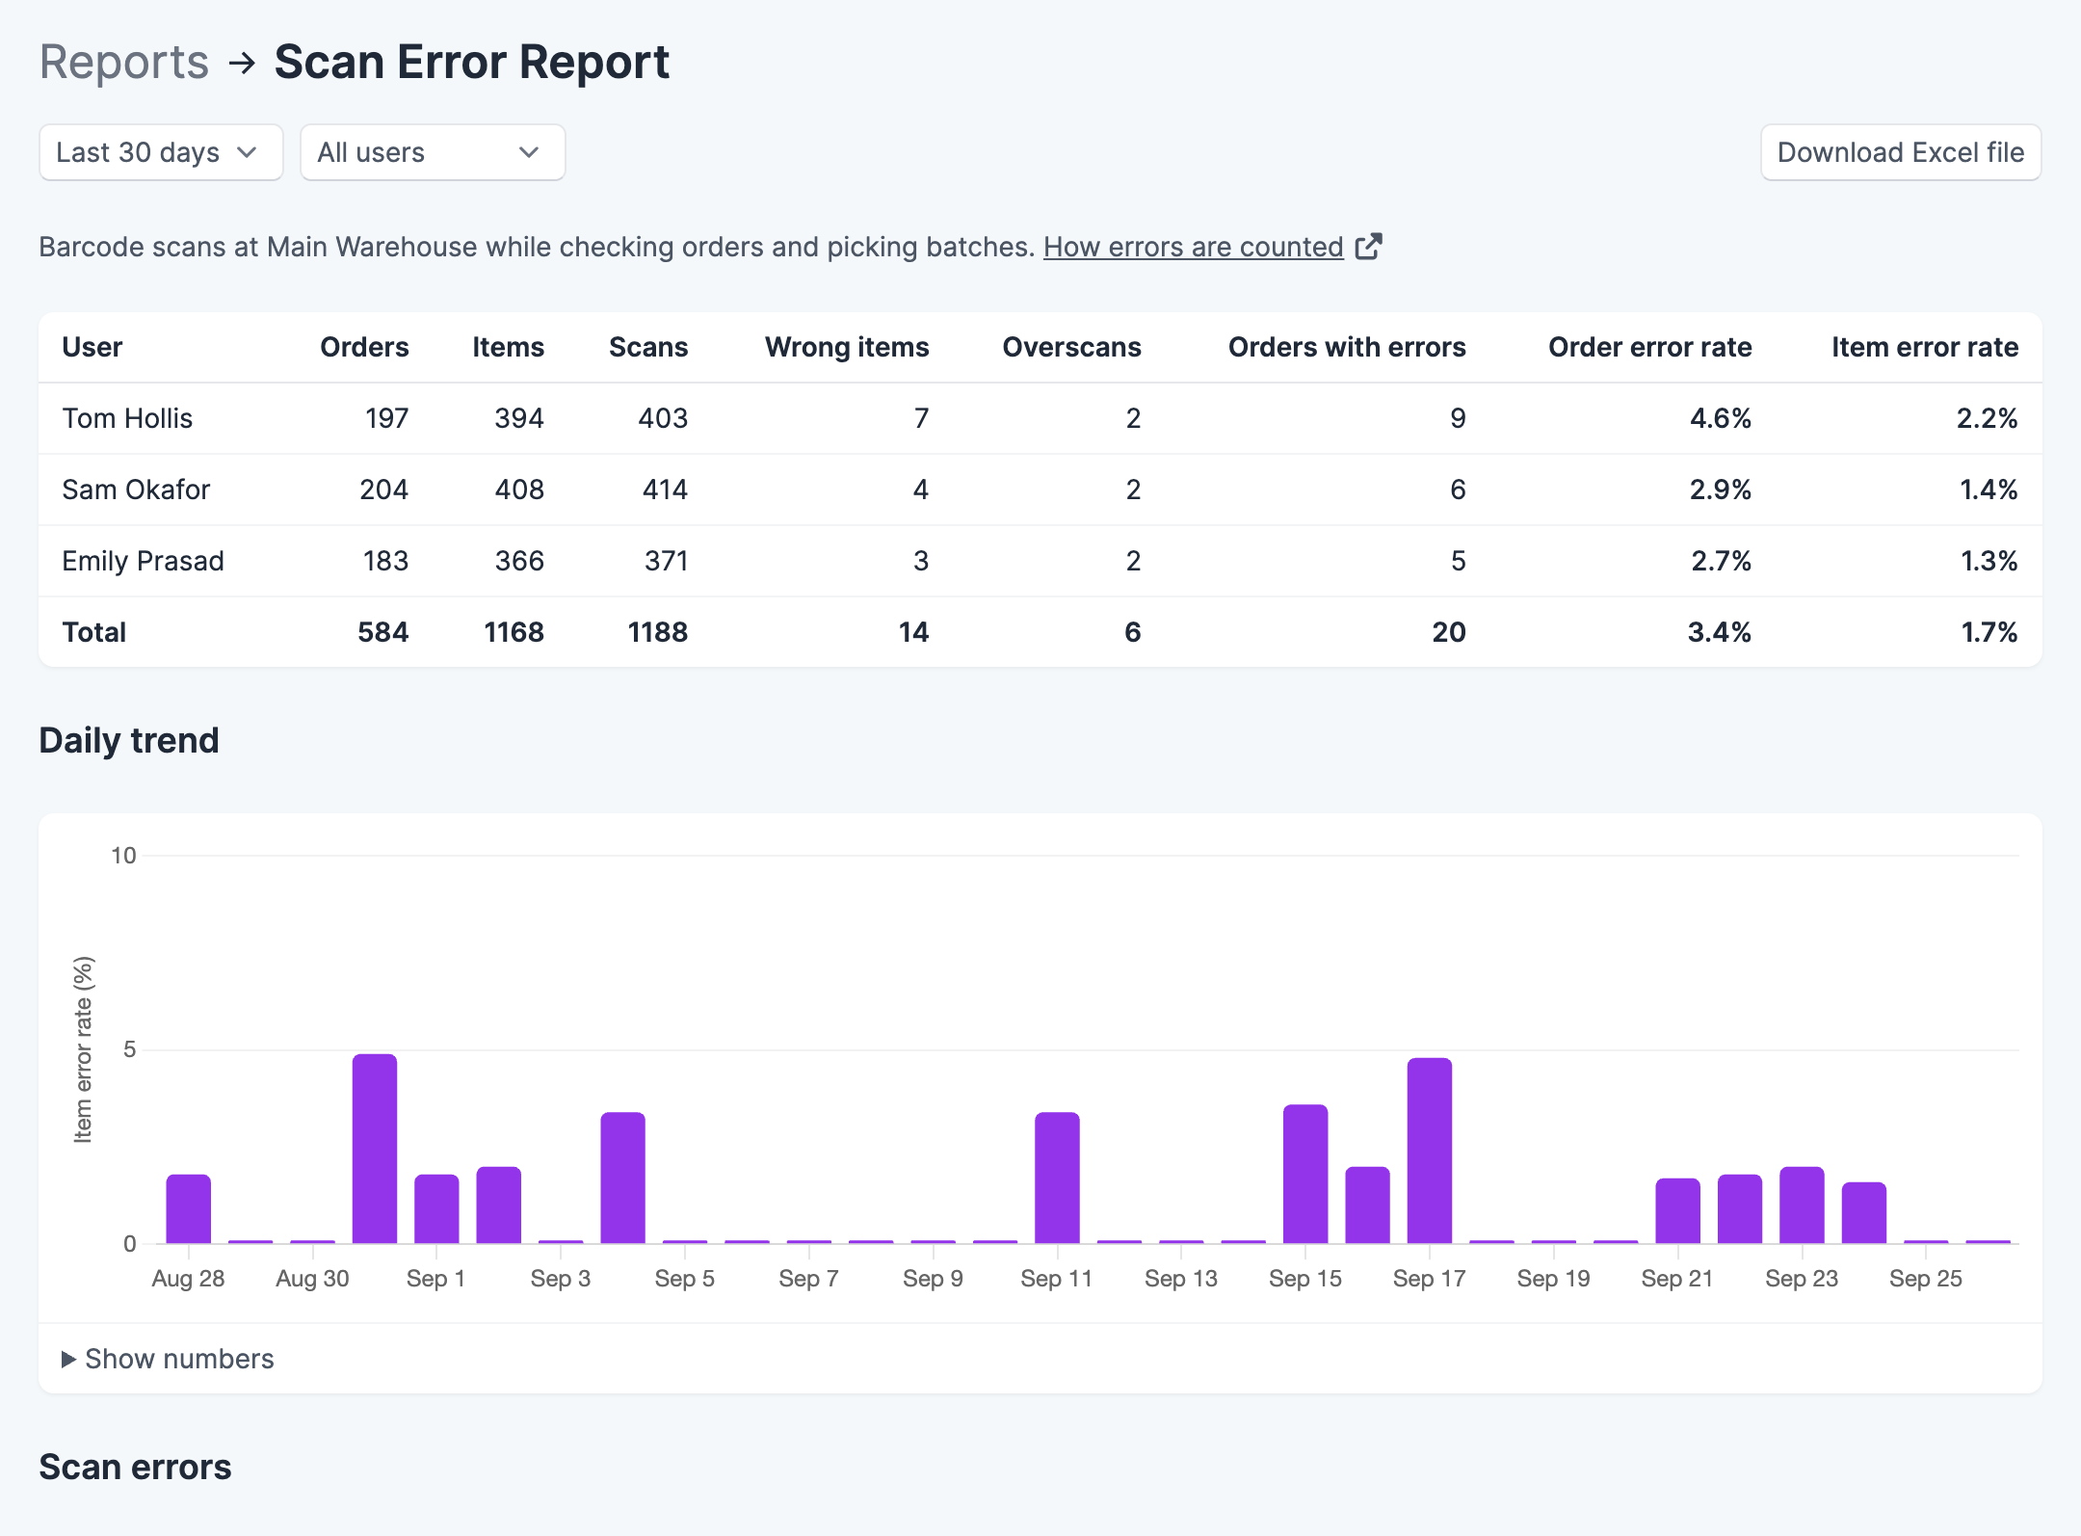Click the Sep 25 axis label
Viewport: 2081px width, 1536px height.
[1925, 1279]
